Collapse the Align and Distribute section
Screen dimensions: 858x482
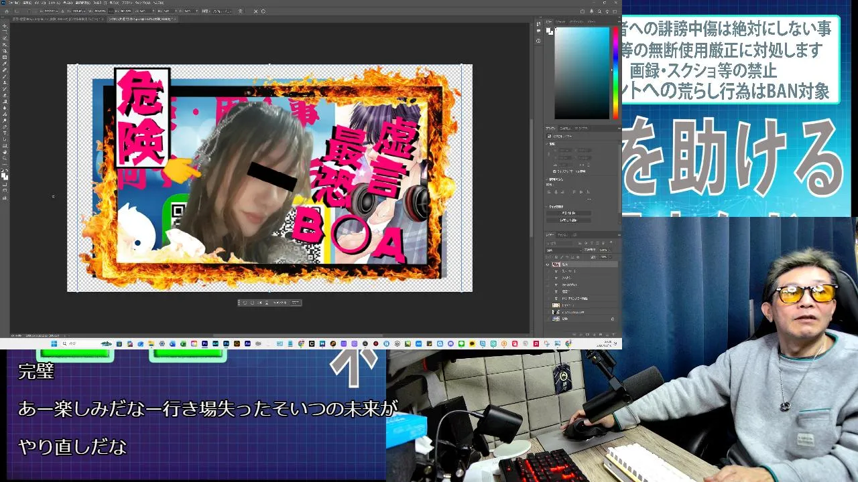(x=548, y=179)
